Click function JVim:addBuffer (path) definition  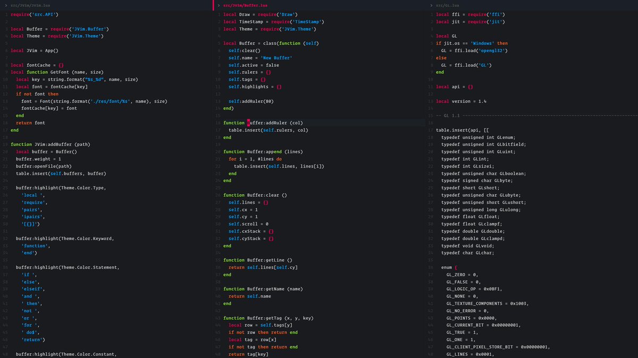51,144
